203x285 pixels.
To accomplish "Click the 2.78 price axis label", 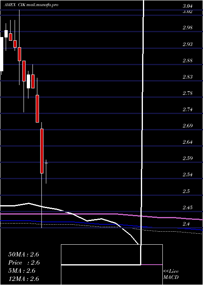I will 188,93.
